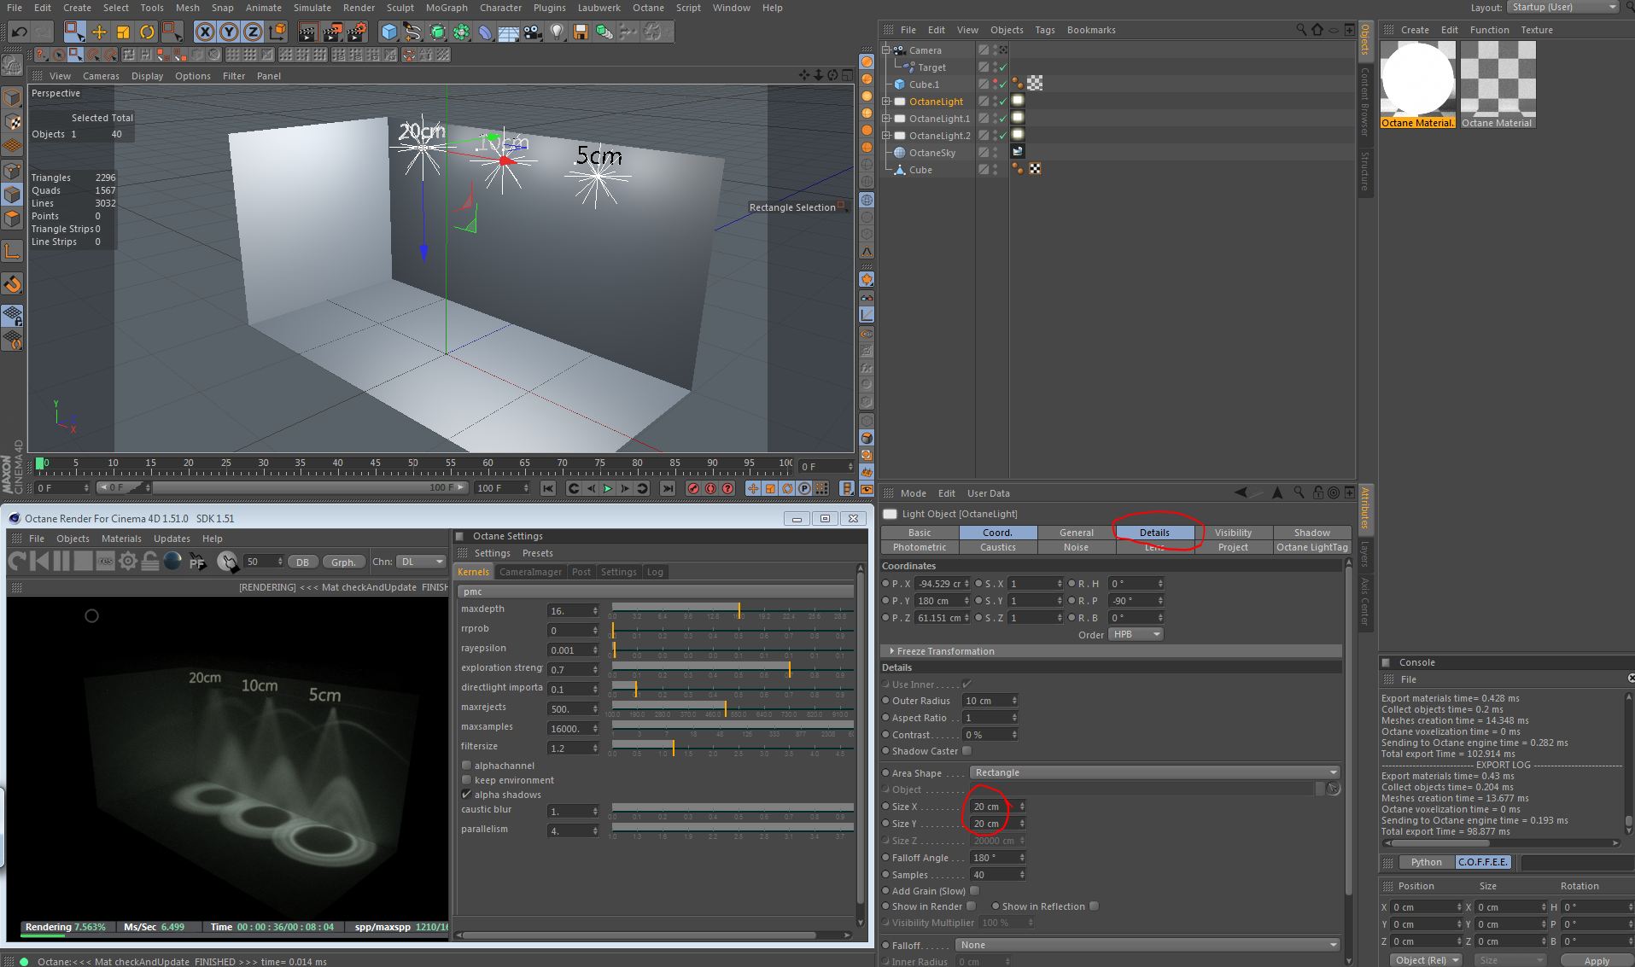Open the CameraImager tab

coord(530,572)
